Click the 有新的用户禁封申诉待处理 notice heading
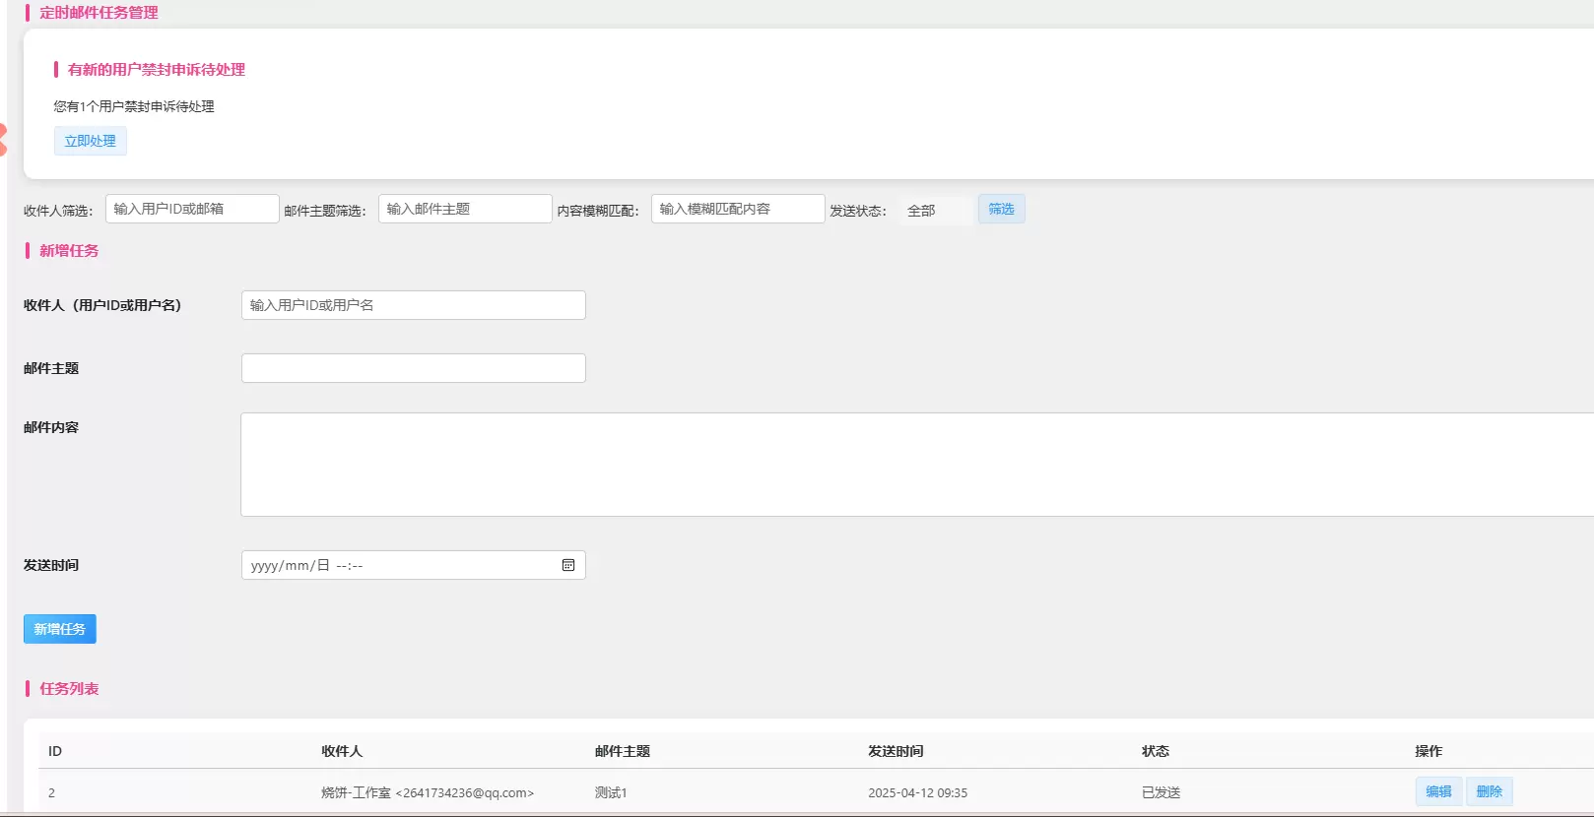This screenshot has width=1594, height=817. [157, 70]
